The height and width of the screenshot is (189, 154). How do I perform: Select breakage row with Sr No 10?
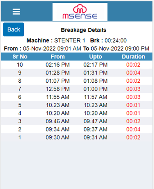77,65
